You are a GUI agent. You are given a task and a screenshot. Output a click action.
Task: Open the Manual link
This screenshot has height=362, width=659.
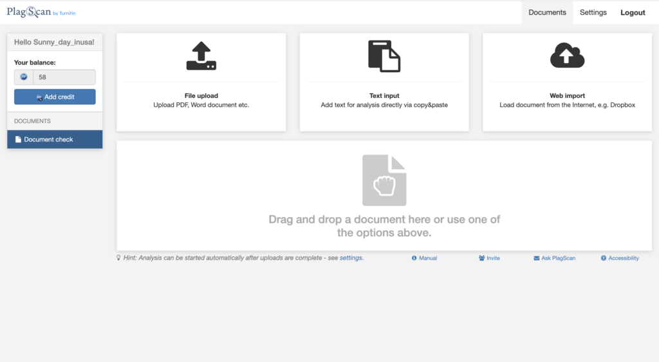[428, 258]
